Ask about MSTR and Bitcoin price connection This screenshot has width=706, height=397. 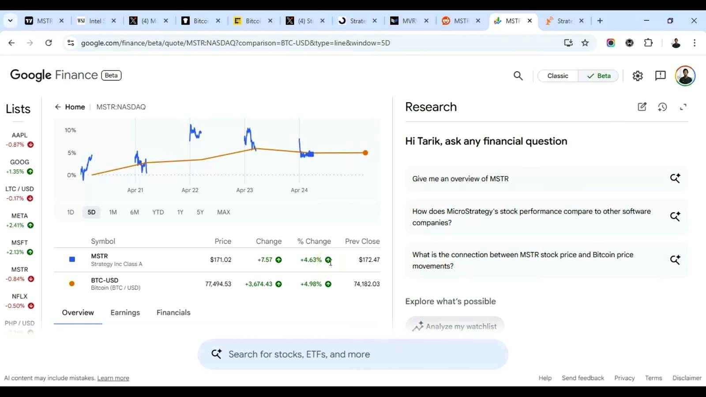coord(546,260)
